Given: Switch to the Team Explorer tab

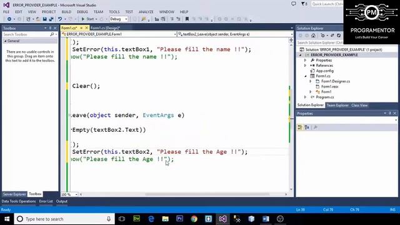Looking at the screenshot, I should point(337,106).
